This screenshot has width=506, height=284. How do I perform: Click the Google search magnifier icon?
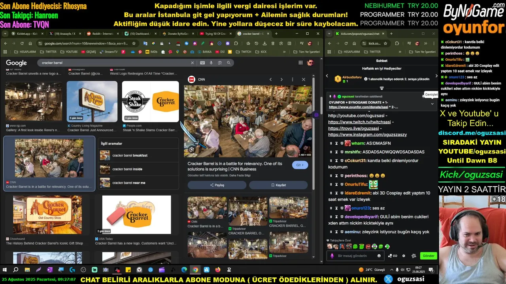228,63
